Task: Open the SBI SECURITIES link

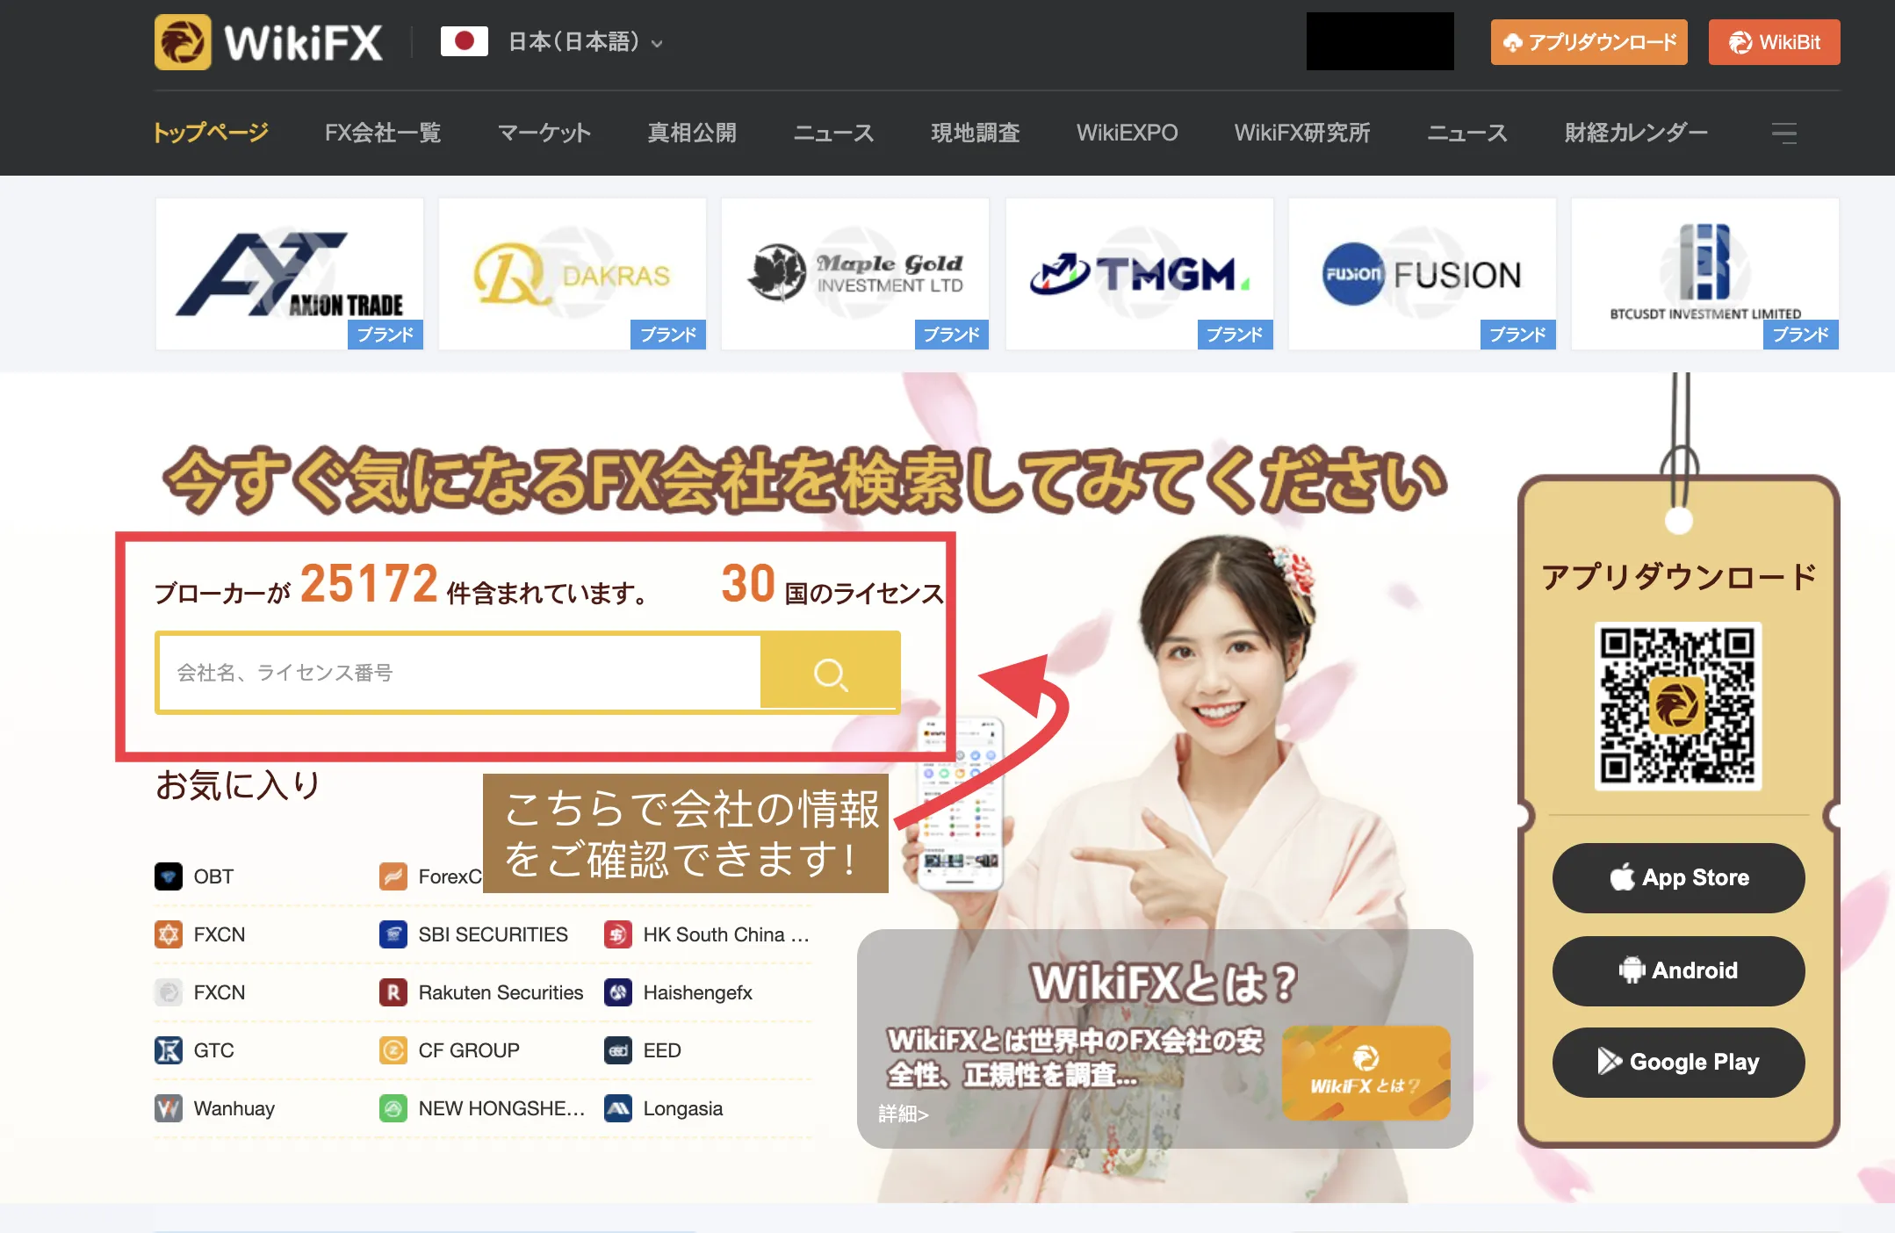Action: 493,934
